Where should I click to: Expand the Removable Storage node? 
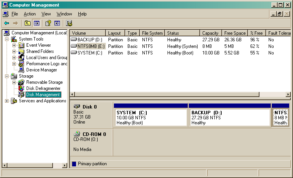pyautogui.click(x=14, y=82)
